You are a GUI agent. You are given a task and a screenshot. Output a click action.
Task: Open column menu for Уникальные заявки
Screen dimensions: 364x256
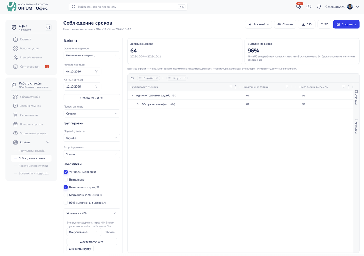pyautogui.click(x=292, y=87)
